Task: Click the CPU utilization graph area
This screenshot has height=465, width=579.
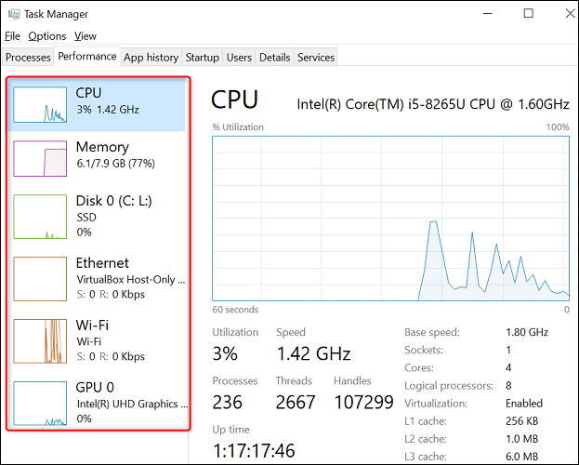Action: click(390, 219)
